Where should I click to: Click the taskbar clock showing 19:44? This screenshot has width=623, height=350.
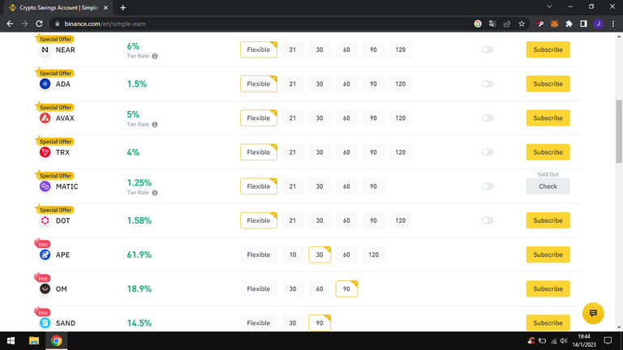pos(584,341)
